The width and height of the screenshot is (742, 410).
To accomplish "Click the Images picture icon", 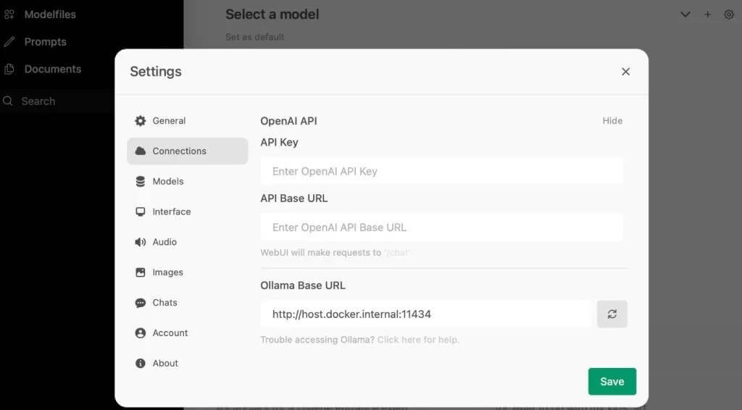I will [141, 273].
